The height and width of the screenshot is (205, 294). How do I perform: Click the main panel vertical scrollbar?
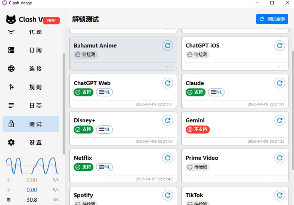click(293, 110)
